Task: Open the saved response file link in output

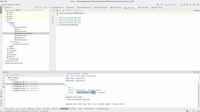Action: tap(78, 100)
